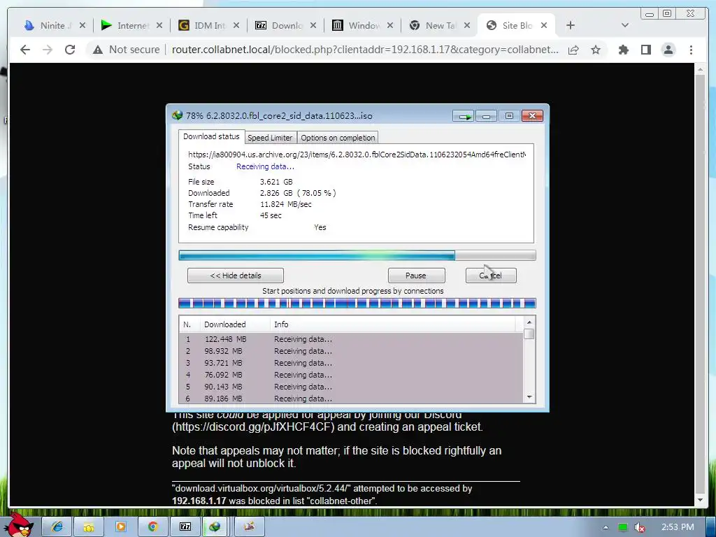Close the IDM Int browser tab
This screenshot has width=716, height=537.
click(x=236, y=26)
